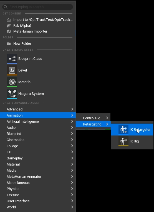Expand the Advanced submenu arrow

[72, 109]
